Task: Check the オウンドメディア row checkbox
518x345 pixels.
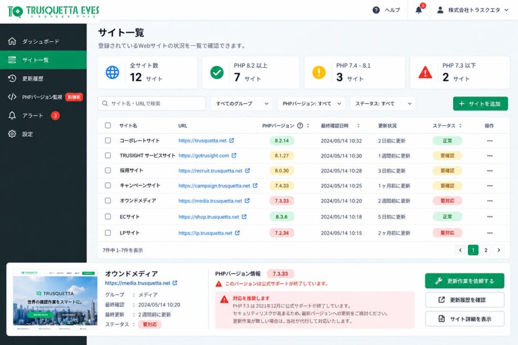Action: pyautogui.click(x=108, y=201)
